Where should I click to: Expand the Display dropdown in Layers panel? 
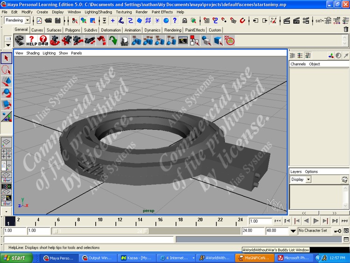(308, 179)
